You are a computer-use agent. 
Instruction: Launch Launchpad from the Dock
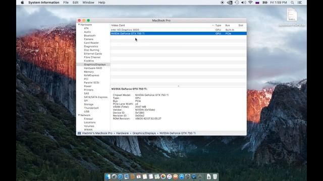pos(114,176)
